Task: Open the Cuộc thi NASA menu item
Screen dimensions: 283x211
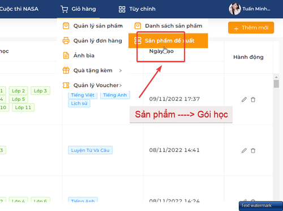Action: (x=19, y=9)
